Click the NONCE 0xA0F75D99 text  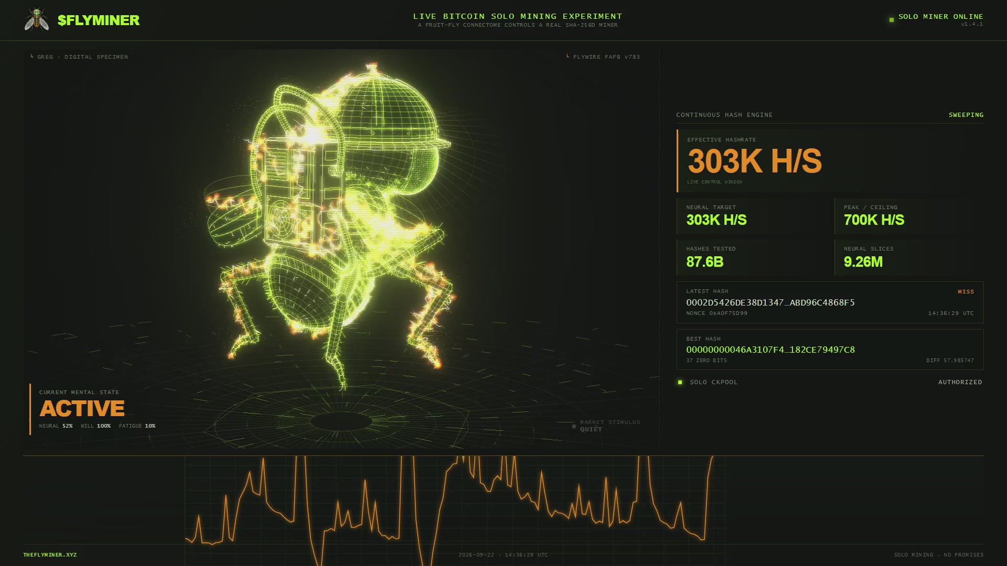717,313
